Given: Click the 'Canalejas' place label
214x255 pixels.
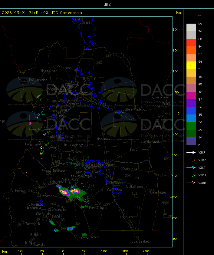Looking at the screenshot, I should [x=158, y=193].
